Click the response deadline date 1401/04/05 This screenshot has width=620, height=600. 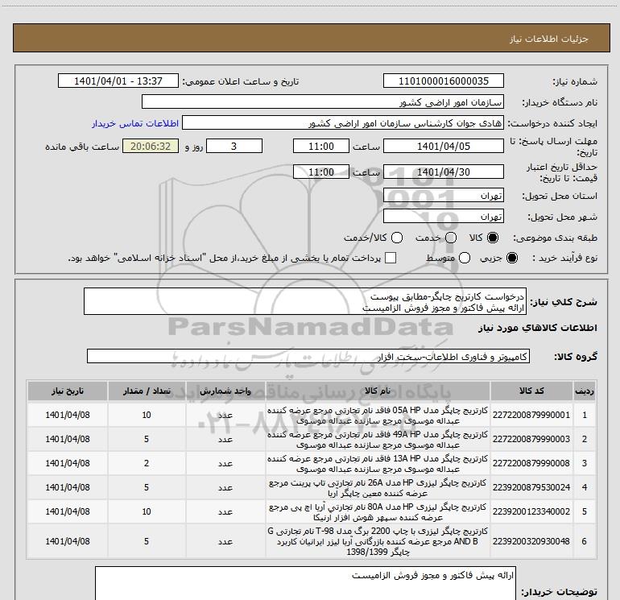(443, 146)
